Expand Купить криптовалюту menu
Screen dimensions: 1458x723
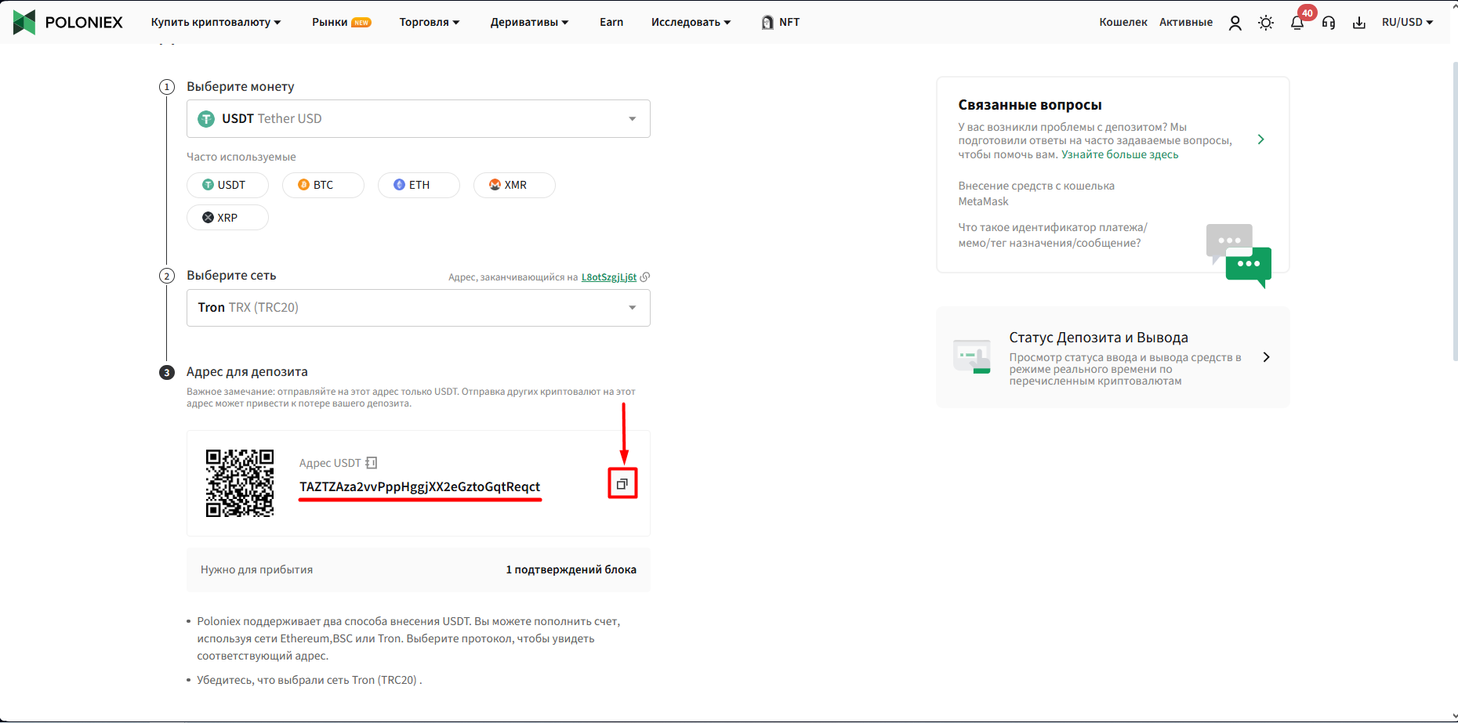tap(216, 22)
